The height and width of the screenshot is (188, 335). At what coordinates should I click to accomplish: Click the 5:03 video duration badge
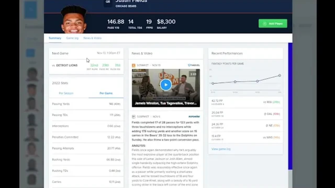[x=193, y=74]
